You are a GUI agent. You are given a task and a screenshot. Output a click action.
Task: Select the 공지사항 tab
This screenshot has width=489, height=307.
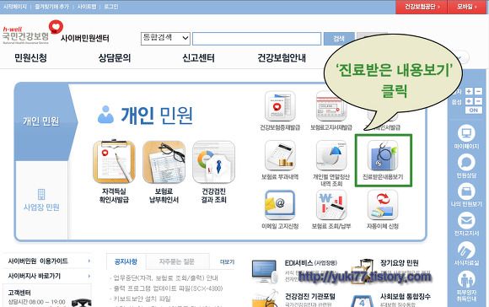pyautogui.click(x=126, y=261)
